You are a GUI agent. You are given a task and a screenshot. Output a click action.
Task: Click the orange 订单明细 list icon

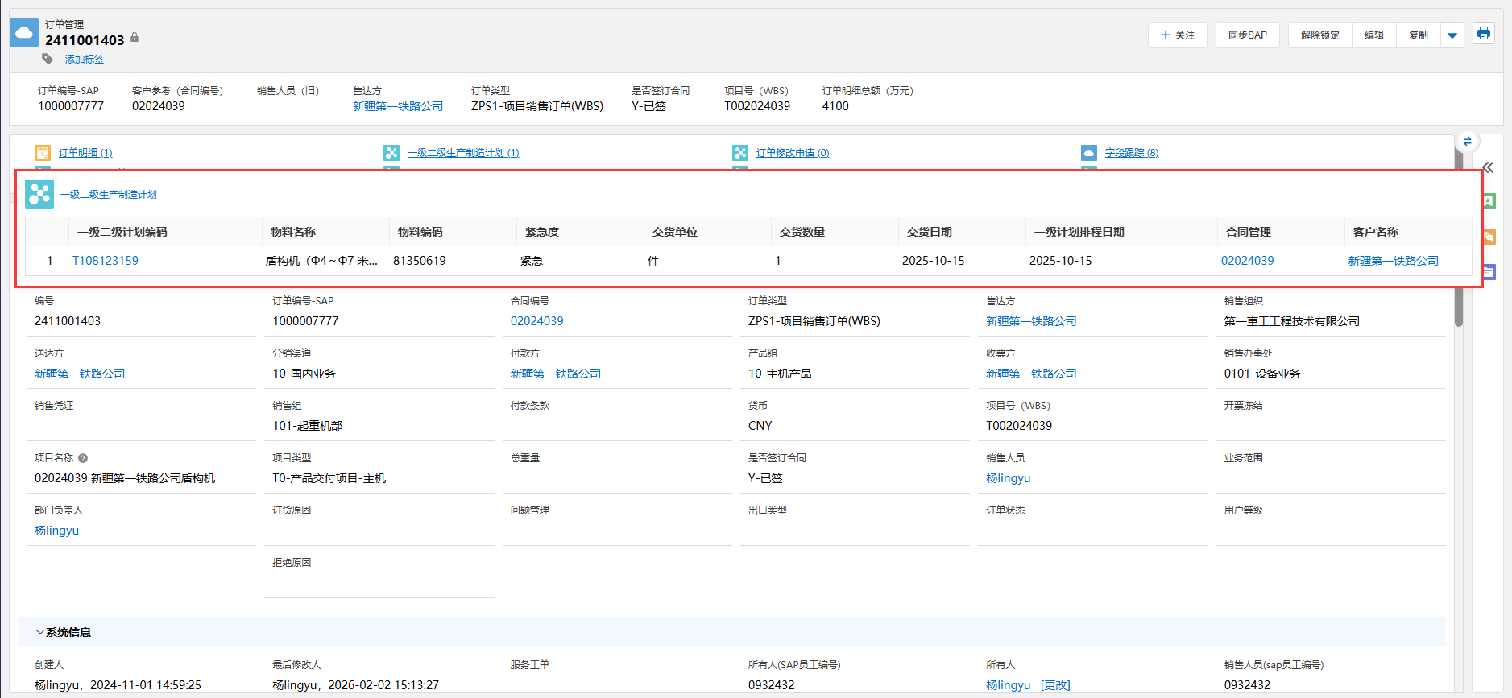(x=43, y=153)
